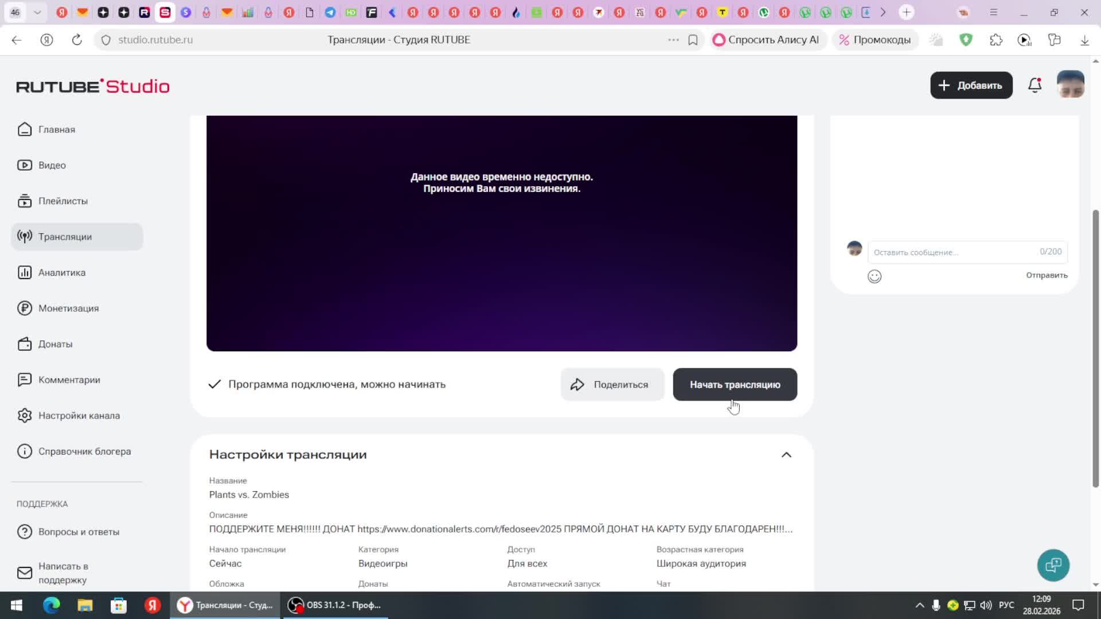1101x619 pixels.
Task: Collapse the Настройки трансляции section
Action: pos(786,455)
